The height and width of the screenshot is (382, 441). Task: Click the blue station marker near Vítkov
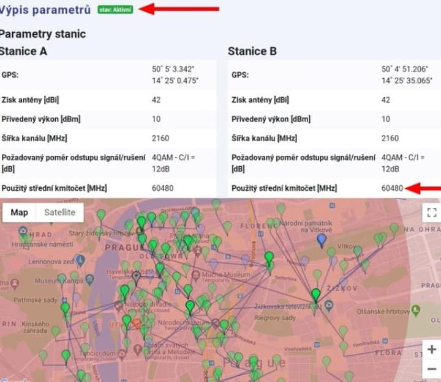(322, 241)
